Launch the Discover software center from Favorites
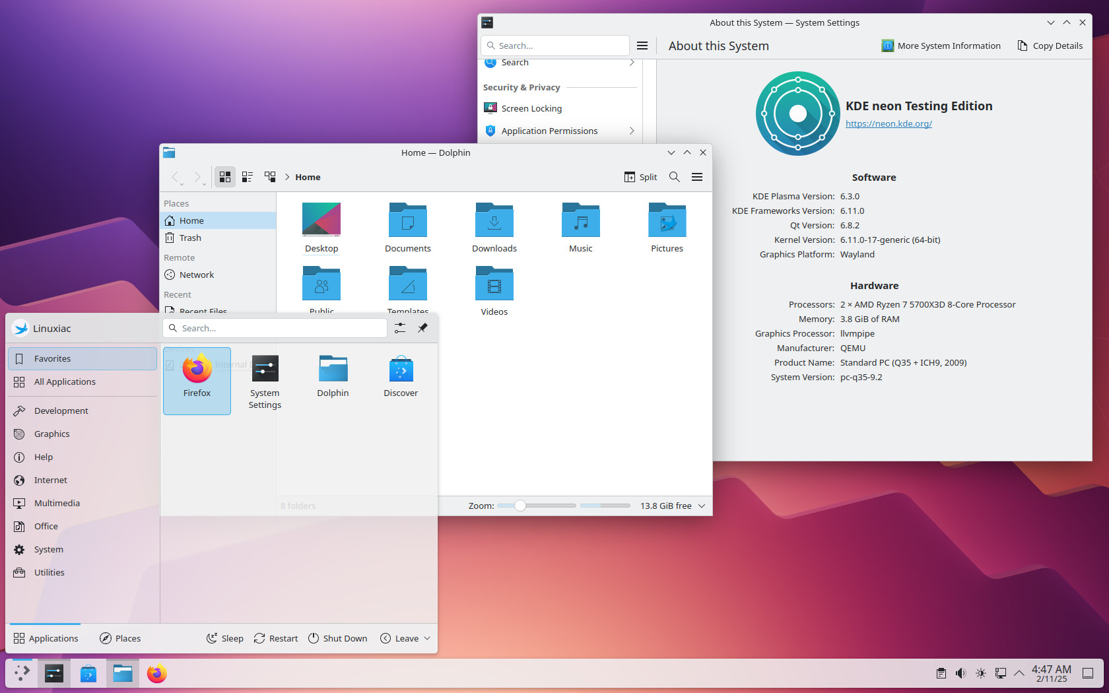 point(401,381)
